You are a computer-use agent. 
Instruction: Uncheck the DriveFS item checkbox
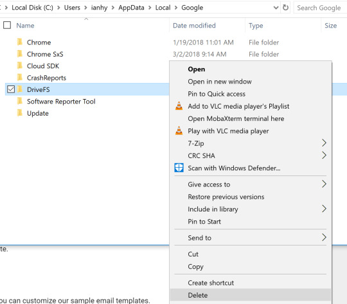11,89
